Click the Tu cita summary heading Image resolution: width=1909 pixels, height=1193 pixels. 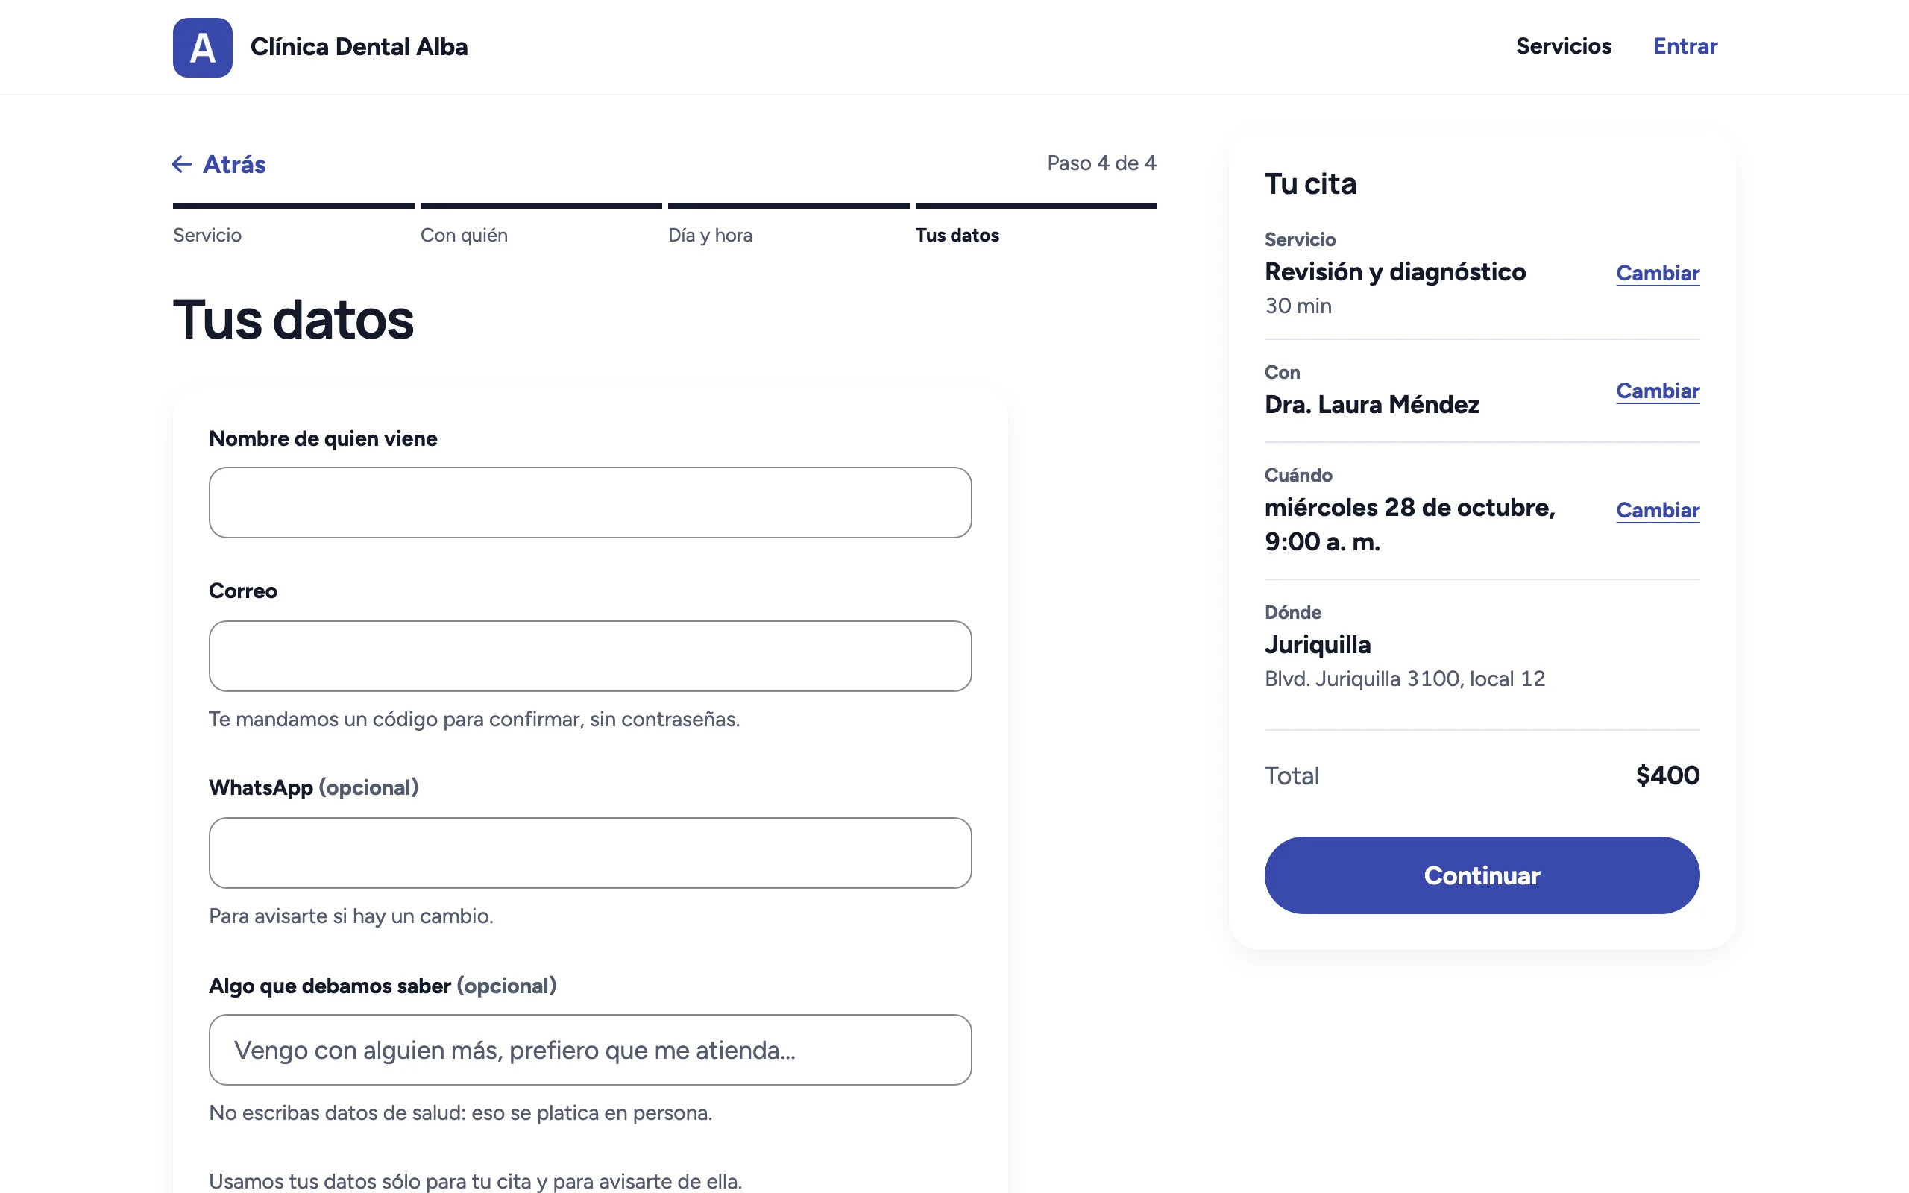(1310, 184)
